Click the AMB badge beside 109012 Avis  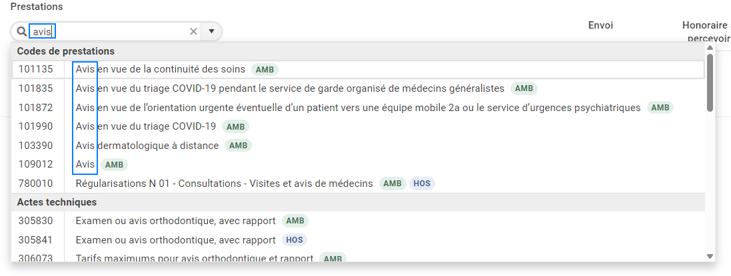114,164
